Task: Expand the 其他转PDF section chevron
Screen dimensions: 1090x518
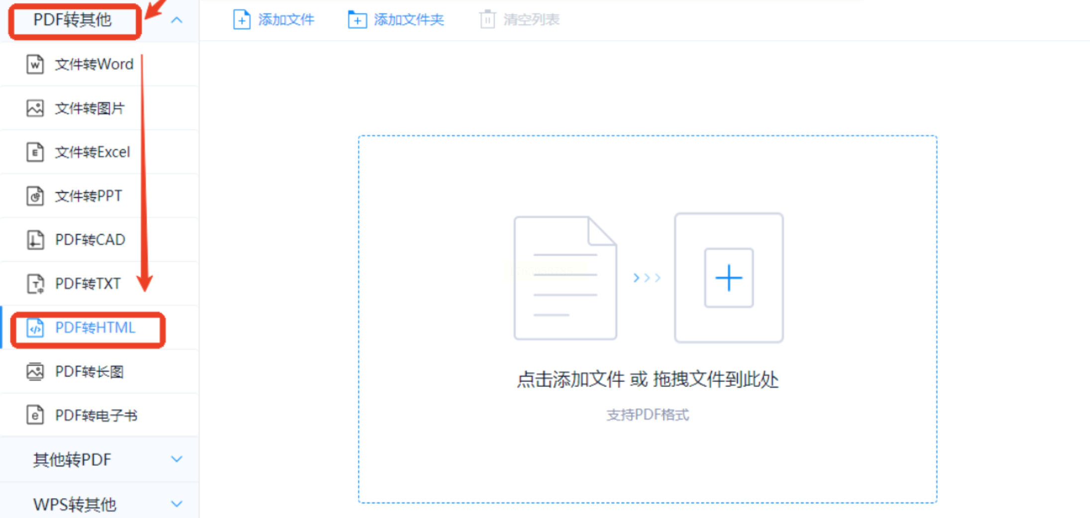Action: coord(177,459)
